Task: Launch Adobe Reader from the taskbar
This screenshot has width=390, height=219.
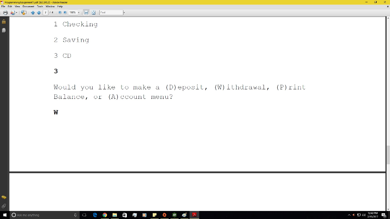Action: pos(194,215)
